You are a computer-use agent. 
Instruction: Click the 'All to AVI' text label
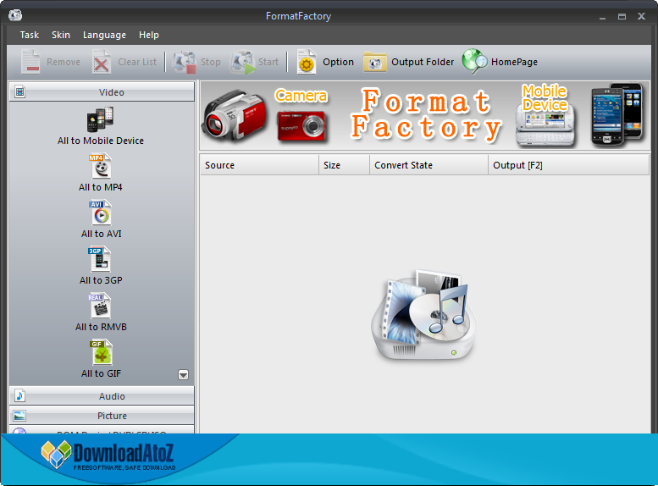point(101,234)
